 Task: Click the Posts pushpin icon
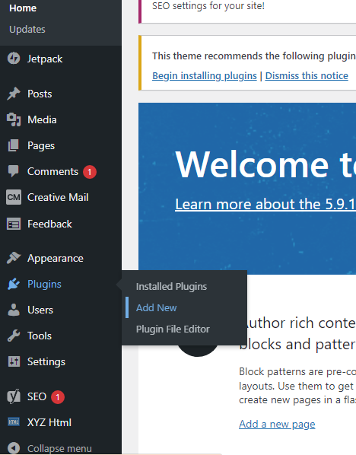pos(14,94)
